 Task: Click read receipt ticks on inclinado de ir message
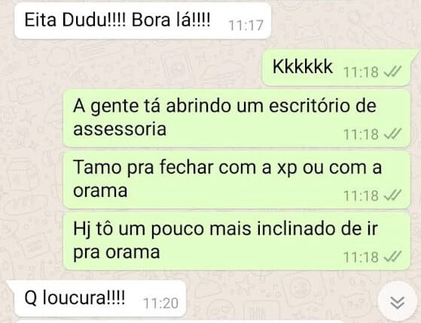[x=392, y=257]
